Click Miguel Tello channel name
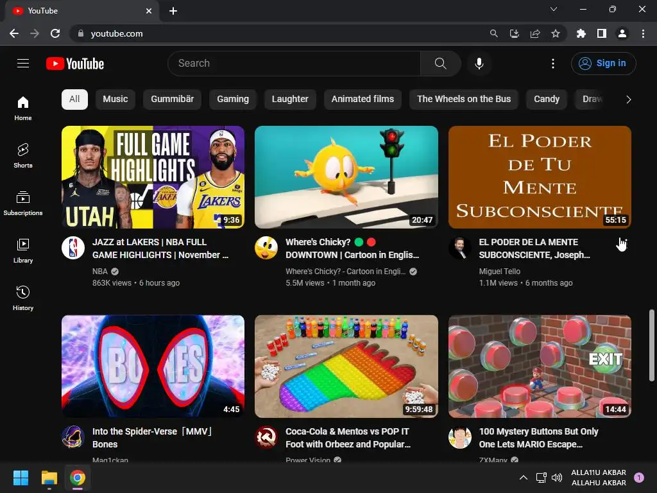The image size is (657, 493). (499, 272)
